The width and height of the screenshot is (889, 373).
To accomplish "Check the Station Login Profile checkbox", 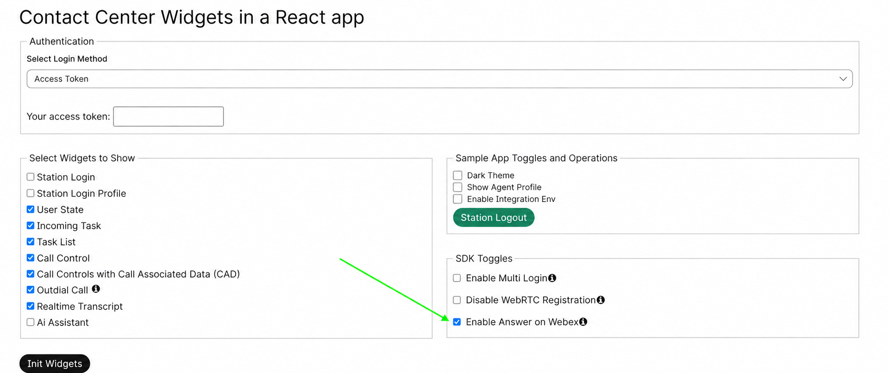I will [x=30, y=193].
